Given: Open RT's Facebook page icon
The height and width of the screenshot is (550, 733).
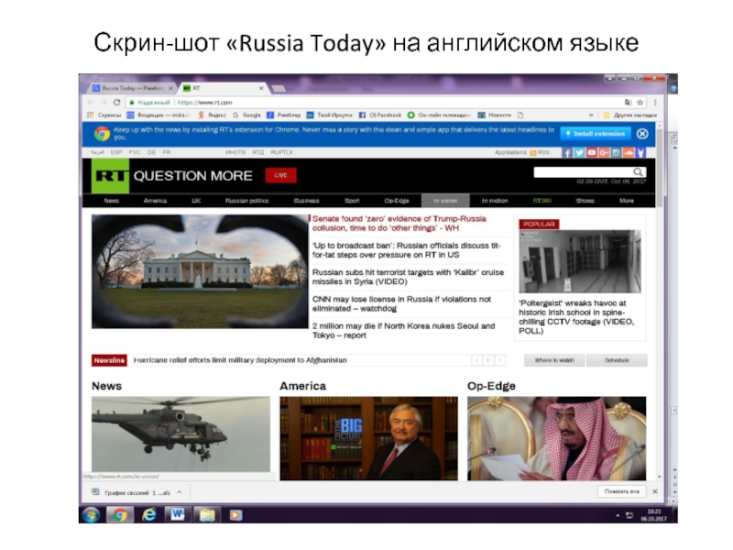Looking at the screenshot, I should point(567,153).
